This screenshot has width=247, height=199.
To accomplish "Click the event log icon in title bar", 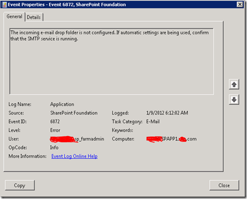I will coord(4,4).
